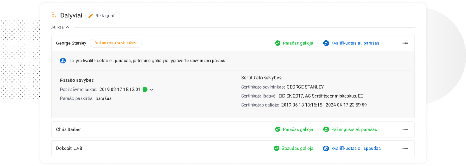The image size is (466, 166).
Task: Click the blue qualified seal icon for Dokobit
Action: pyautogui.click(x=326, y=148)
